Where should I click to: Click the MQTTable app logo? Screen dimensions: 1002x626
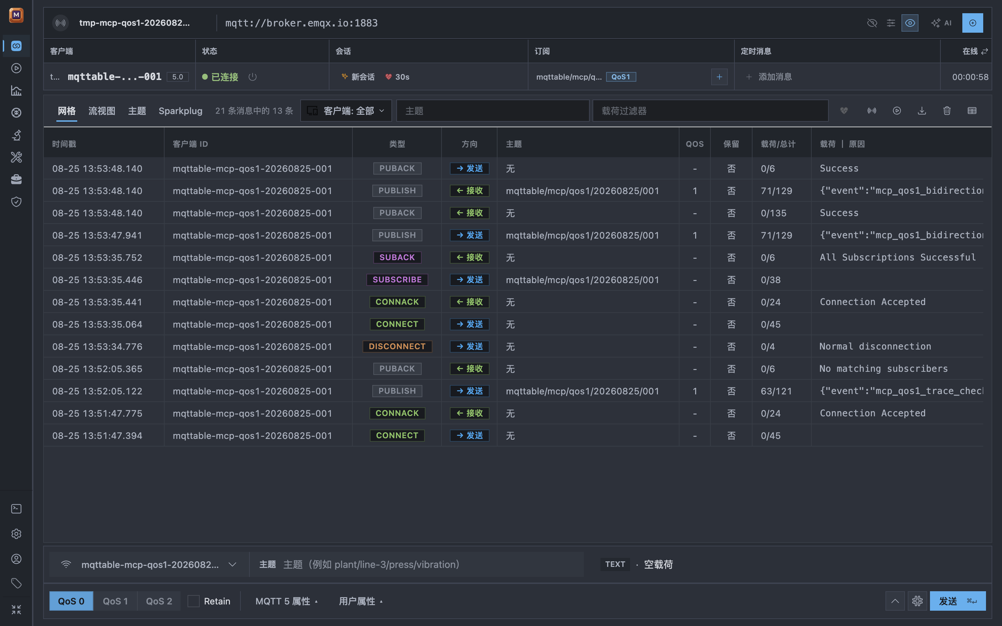16,15
